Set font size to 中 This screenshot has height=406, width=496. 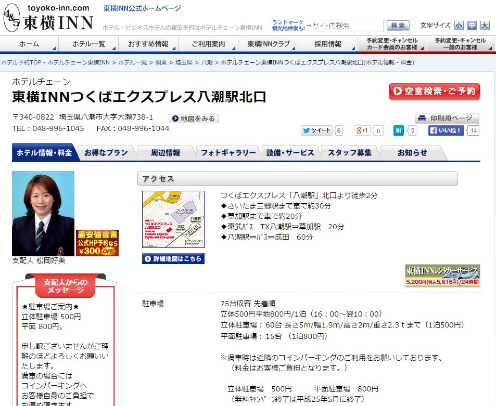pyautogui.click(x=472, y=25)
